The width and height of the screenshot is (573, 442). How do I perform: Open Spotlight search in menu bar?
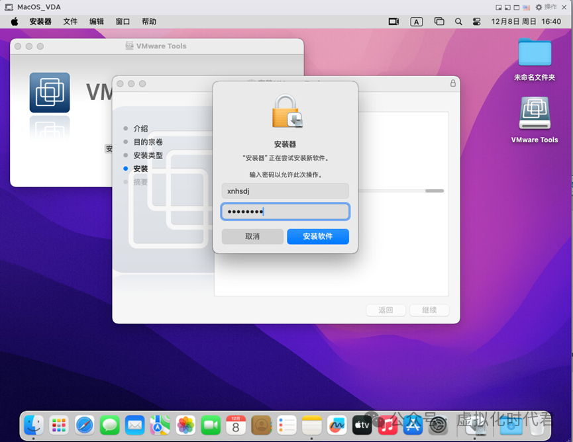point(458,22)
